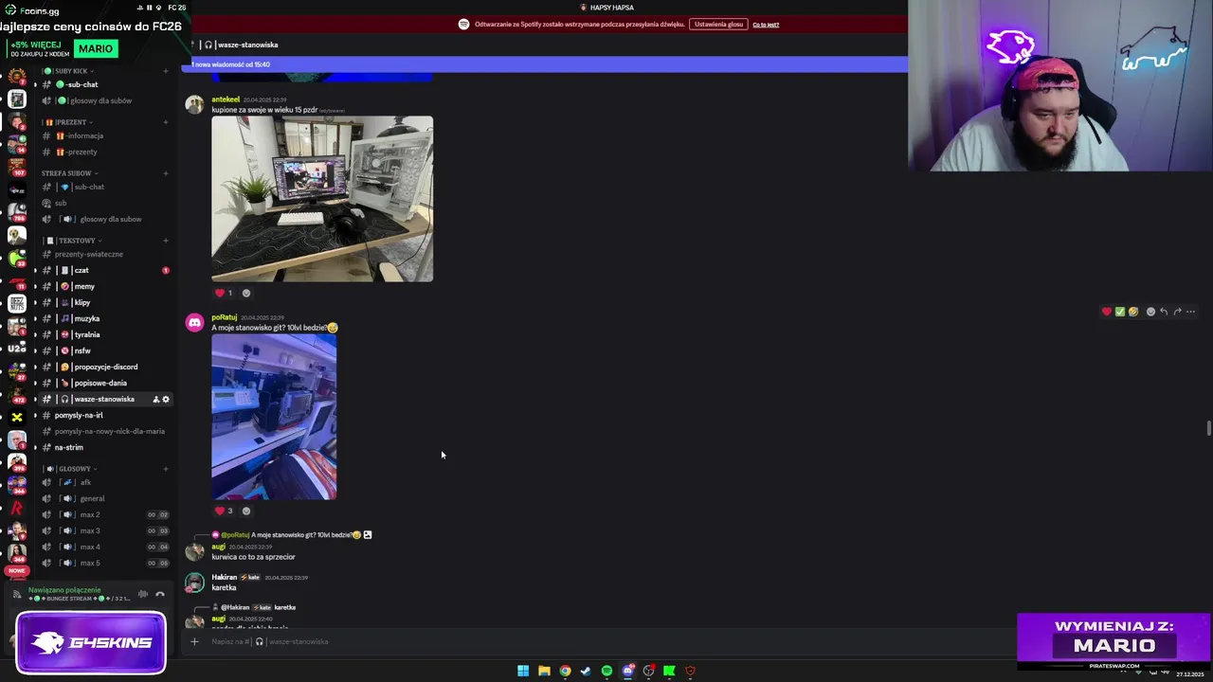Add a channel to STREFA SUBOW category
Image resolution: width=1213 pixels, height=682 pixels.
(166, 173)
